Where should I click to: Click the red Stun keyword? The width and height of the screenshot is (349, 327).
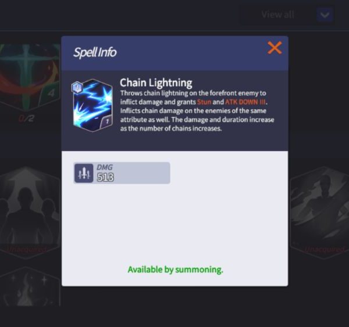pyautogui.click(x=204, y=102)
